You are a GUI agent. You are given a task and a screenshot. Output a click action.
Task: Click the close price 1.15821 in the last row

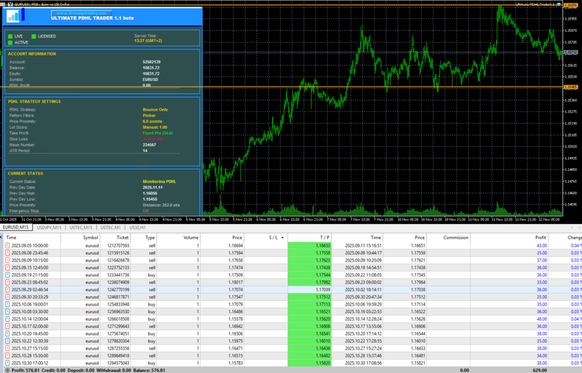pos(418,363)
